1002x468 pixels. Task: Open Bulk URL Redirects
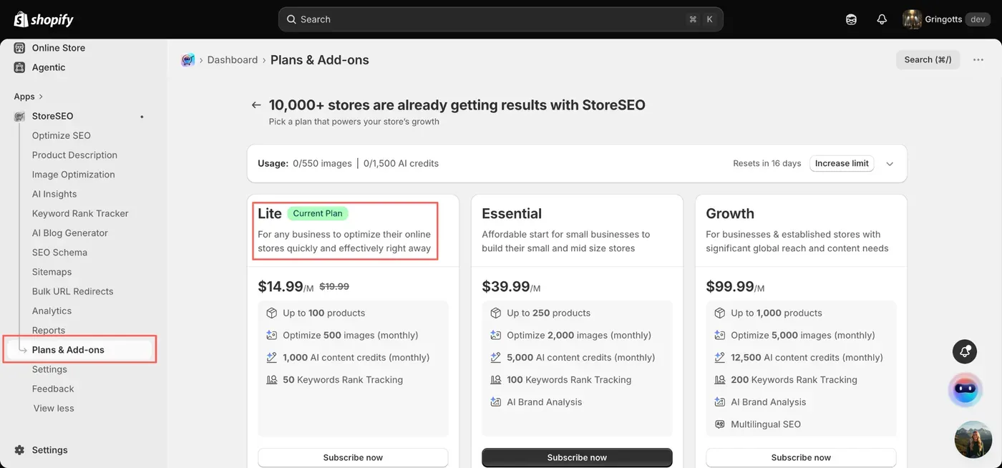(72, 291)
